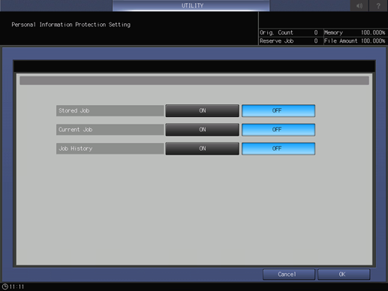Click the Stored Job label
Viewport: 388px width, 291px height.
(110, 110)
